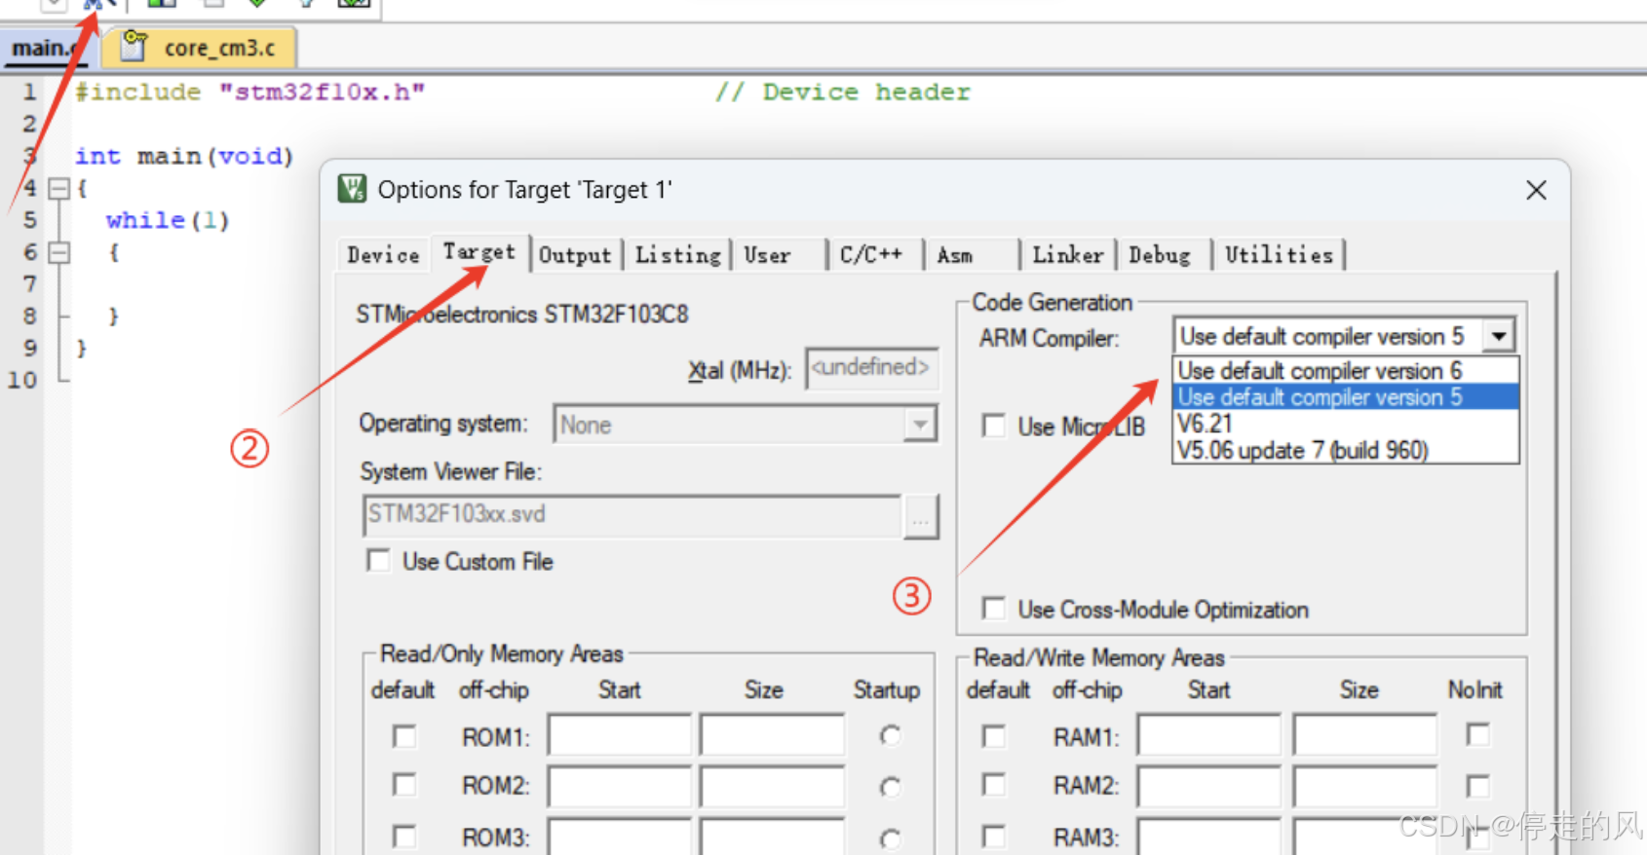Check the RAM1 default checkbox

(x=994, y=736)
